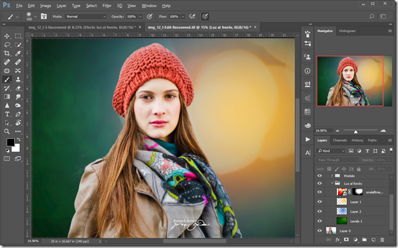Open the Opacity value dropdown
This screenshot has height=248, width=398.
click(140, 17)
